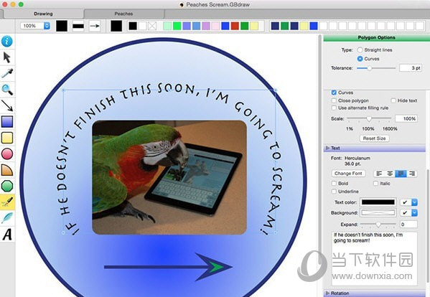This screenshot has height=297, width=430.
Task: Center align the text
Action: [390, 174]
